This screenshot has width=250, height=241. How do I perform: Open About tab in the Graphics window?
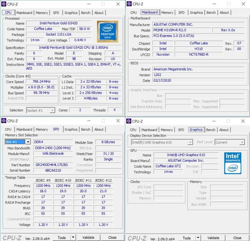[224, 130]
